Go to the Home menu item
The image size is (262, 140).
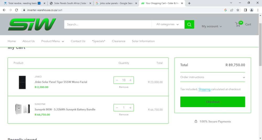coord(12,41)
